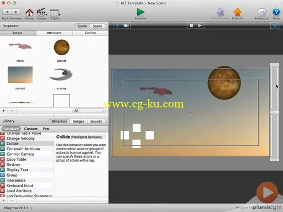Add a custom behavior with bottom plus
Viewport: 283px width, 212px height.
pos(3,200)
